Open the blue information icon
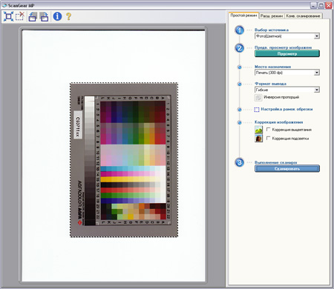The image size is (334, 289). [57, 16]
